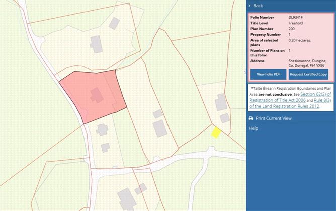336x211 pixels.
Task: Click the Request Certified Copy button
Action: [308, 74]
